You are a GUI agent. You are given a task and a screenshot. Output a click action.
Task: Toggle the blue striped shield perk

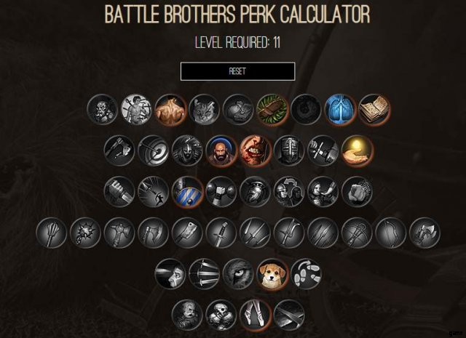pyautogui.click(x=188, y=192)
